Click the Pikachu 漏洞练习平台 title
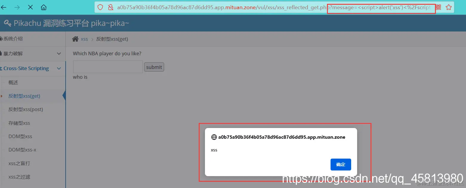 (71, 23)
